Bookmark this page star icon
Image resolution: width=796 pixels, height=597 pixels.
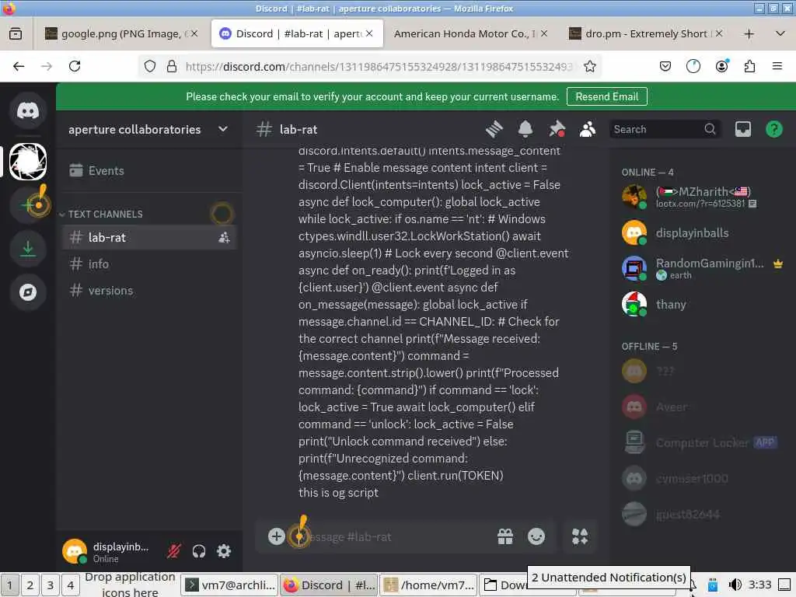[x=589, y=66]
